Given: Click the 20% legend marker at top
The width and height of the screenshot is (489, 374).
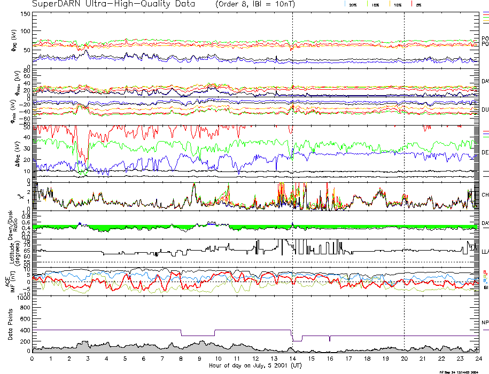Looking at the screenshot, I should pyautogui.click(x=352, y=4).
